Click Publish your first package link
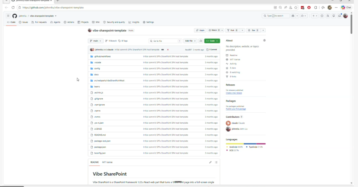Viewport: 358px width, 187px height. (x=236, y=109)
